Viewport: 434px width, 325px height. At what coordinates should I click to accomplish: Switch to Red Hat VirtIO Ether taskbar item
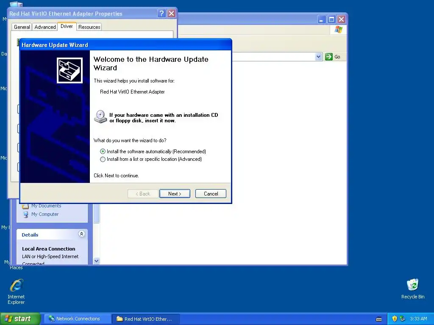tap(146, 319)
